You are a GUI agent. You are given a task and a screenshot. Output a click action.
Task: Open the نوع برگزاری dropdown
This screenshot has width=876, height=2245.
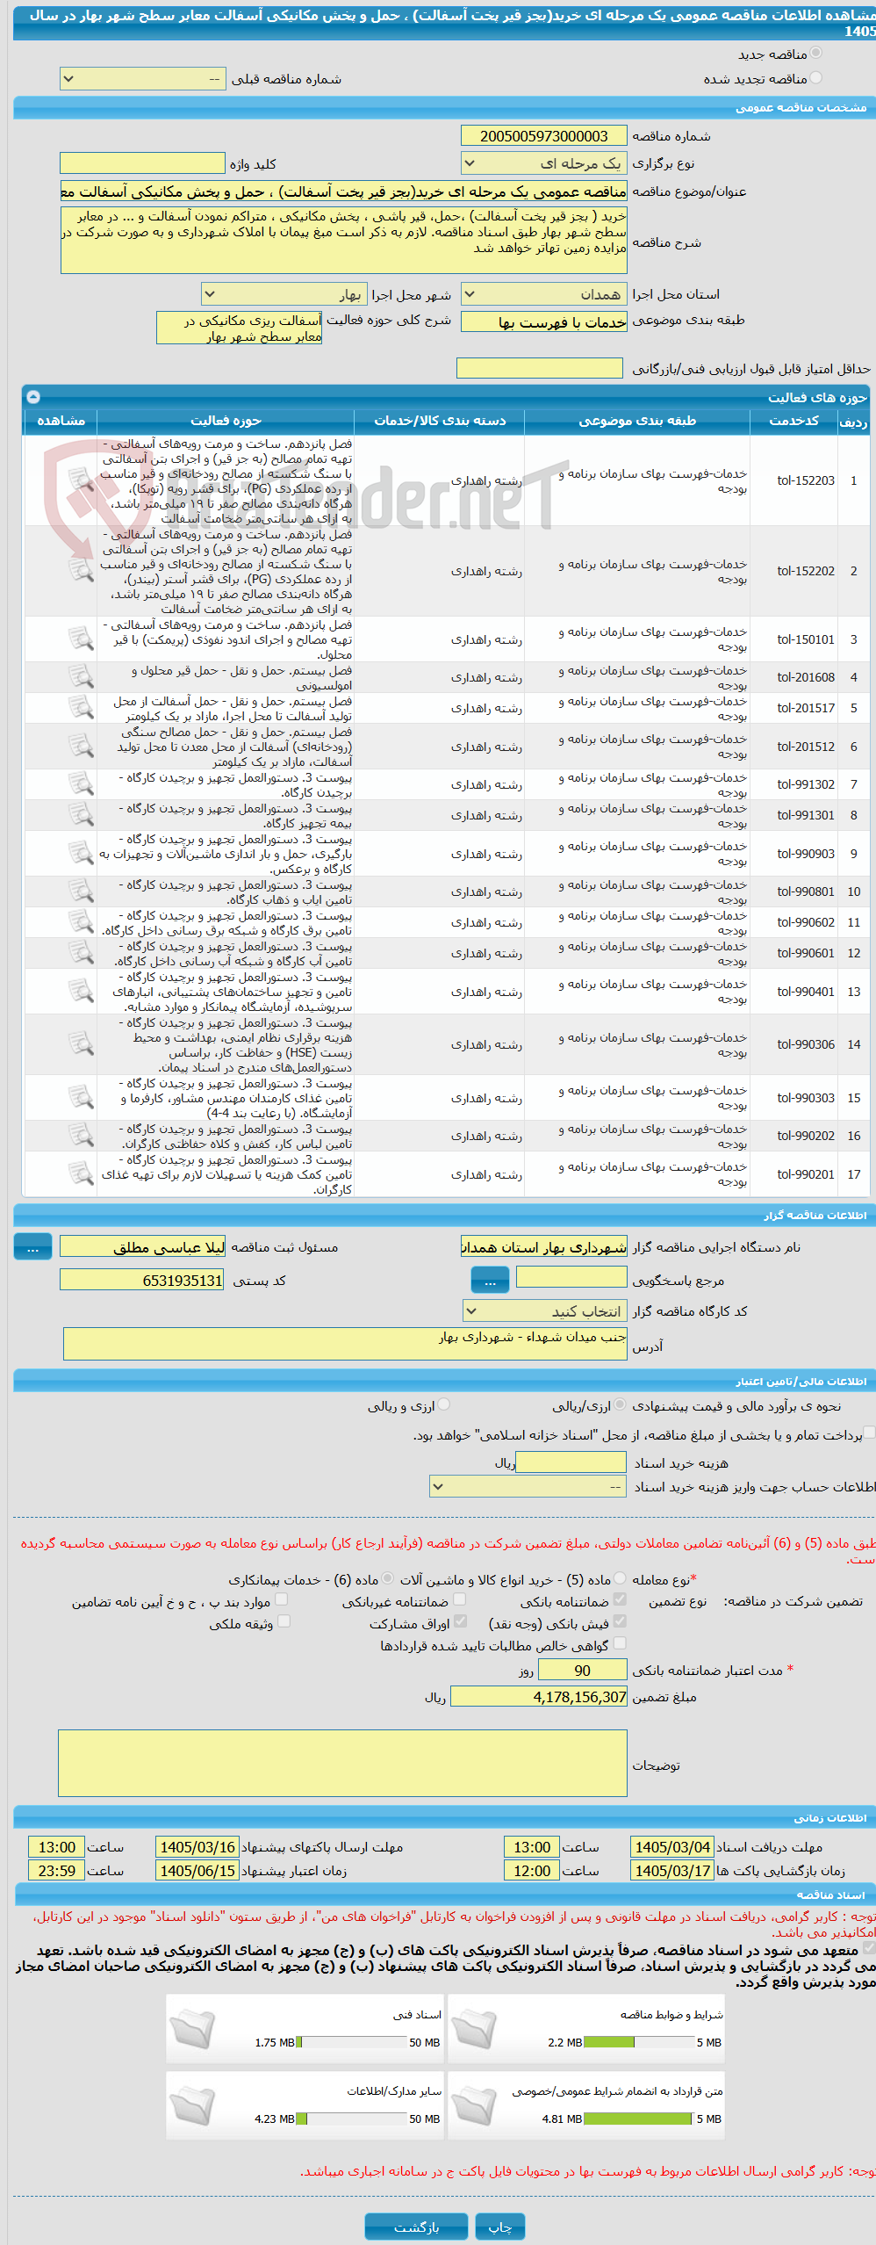[544, 163]
